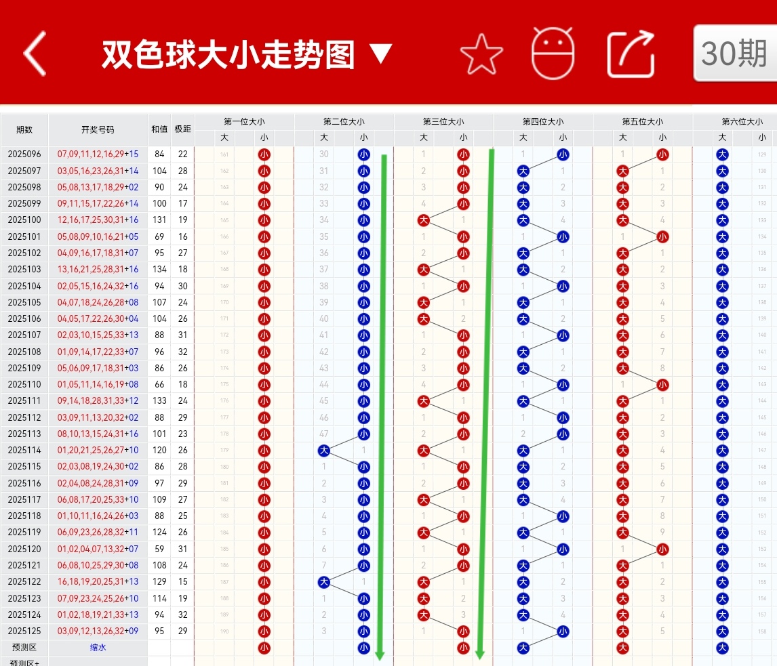This screenshot has height=666, width=777.
Task: Open the 缩水 link in the prediction row
Action: point(97,648)
